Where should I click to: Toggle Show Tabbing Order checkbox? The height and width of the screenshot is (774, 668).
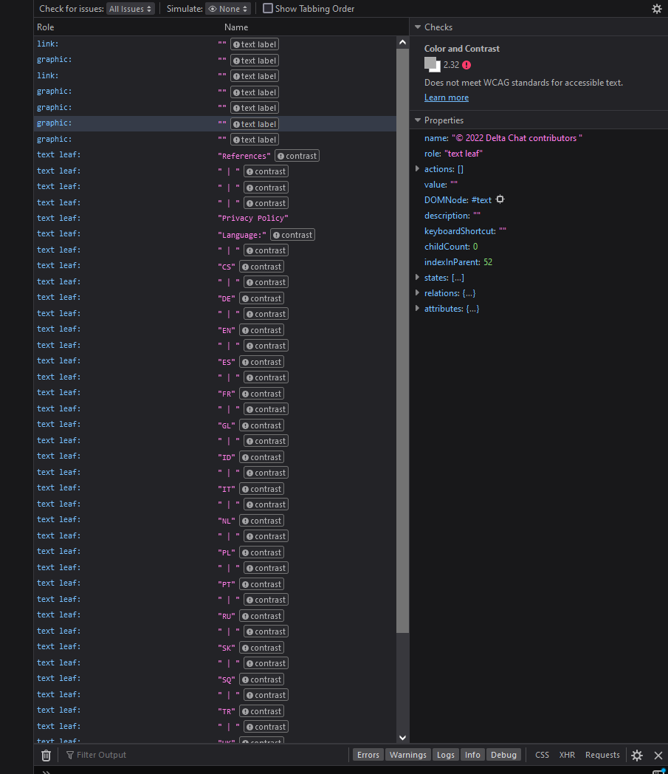pos(268,8)
